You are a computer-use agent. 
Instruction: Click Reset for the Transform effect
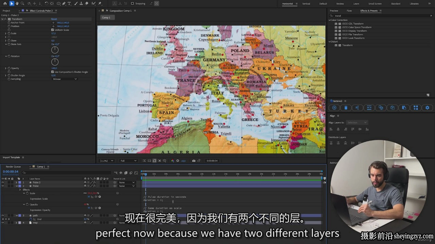click(x=54, y=19)
